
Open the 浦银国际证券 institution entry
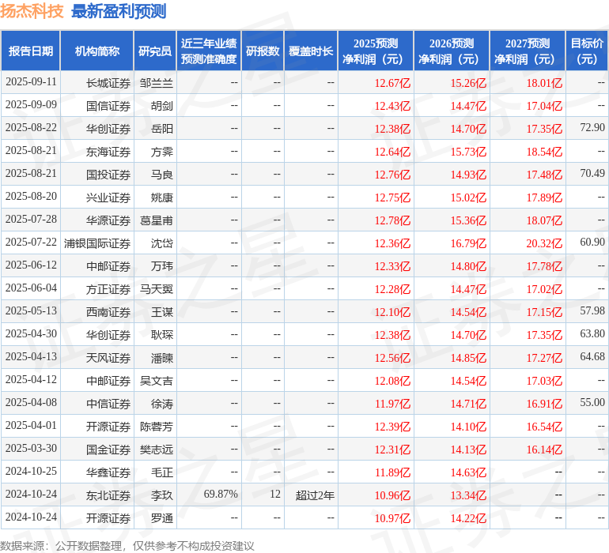click(97, 243)
